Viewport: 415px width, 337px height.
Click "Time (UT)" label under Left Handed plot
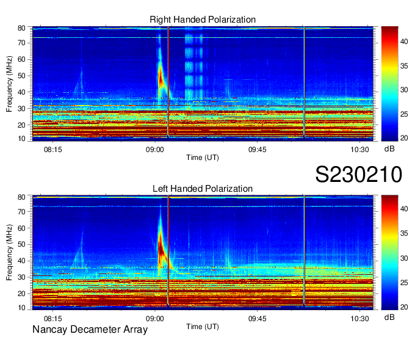click(203, 327)
